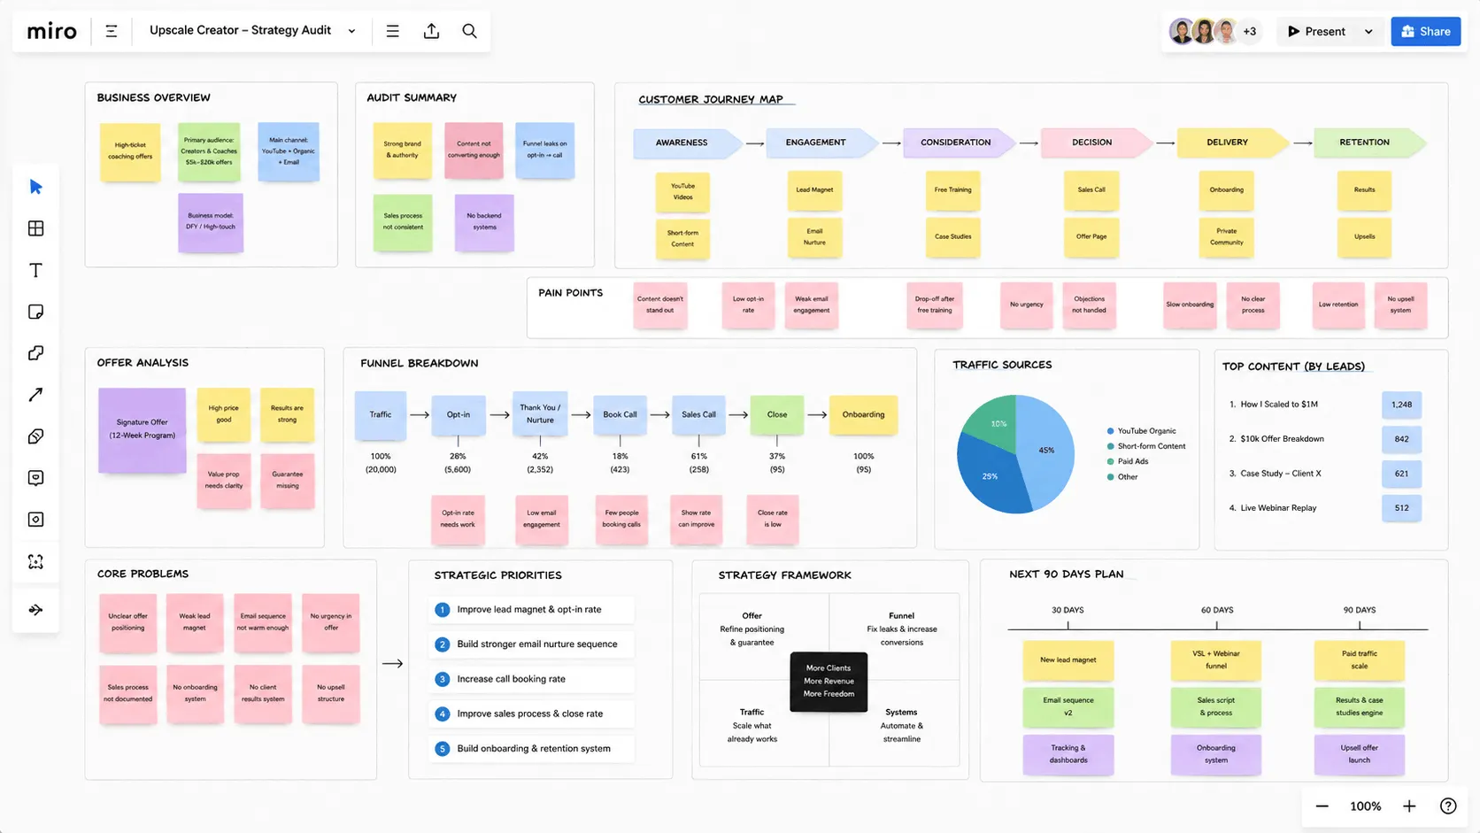Zoom out with the minus button

pos(1322,806)
